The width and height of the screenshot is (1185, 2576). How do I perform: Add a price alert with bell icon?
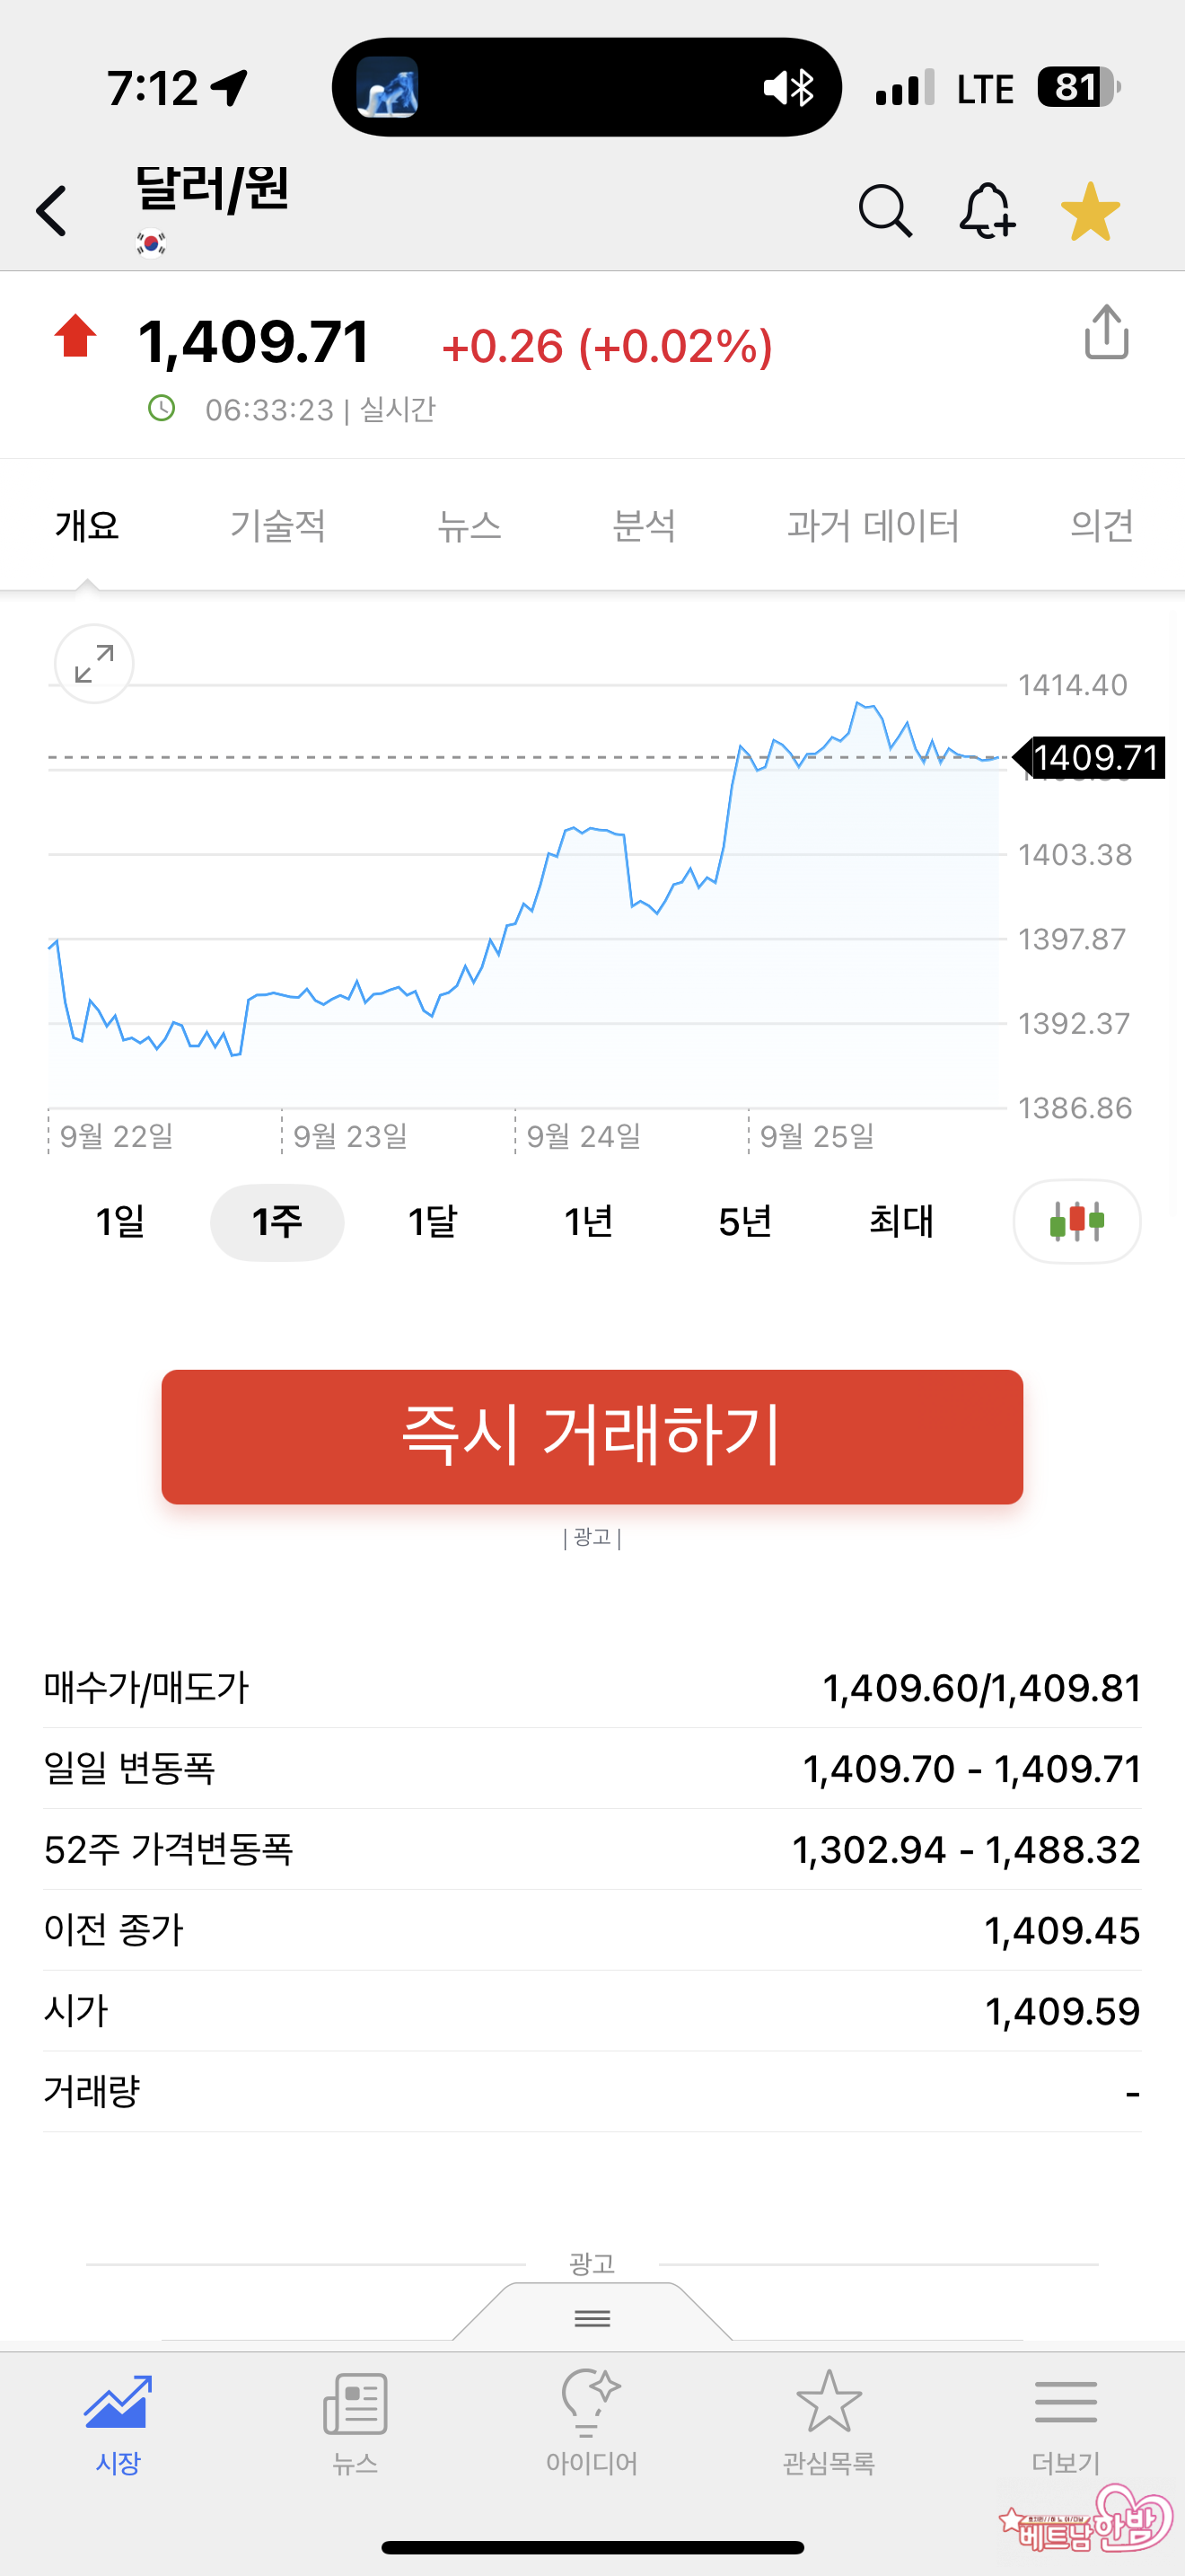click(987, 211)
